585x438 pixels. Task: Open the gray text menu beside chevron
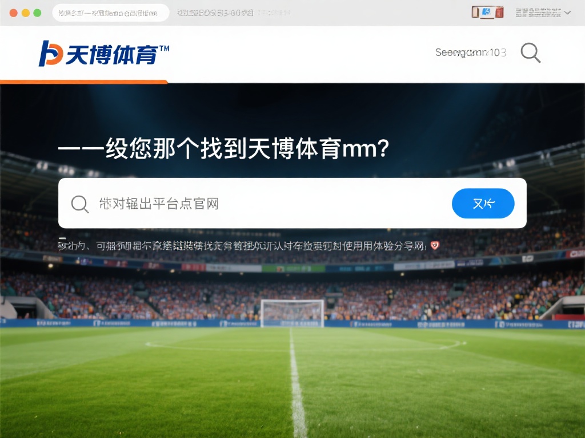(538, 13)
